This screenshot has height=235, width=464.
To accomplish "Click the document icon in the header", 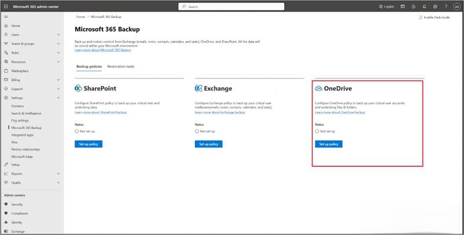I will [414, 6].
